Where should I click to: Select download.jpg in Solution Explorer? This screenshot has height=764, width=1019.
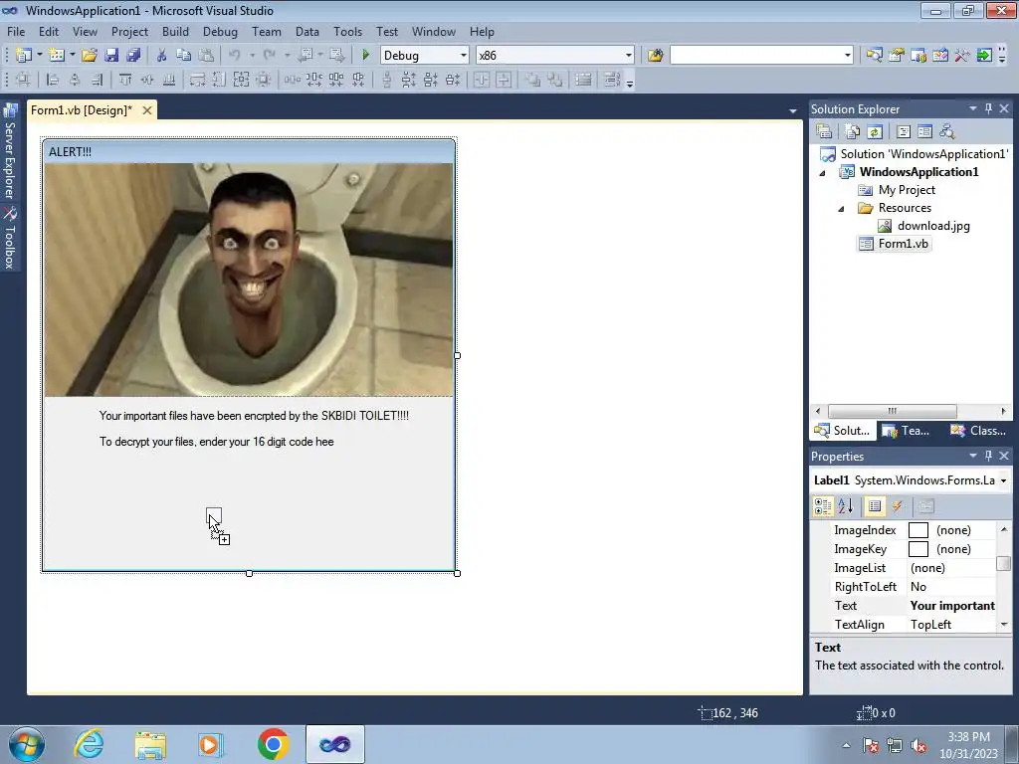pos(924,226)
